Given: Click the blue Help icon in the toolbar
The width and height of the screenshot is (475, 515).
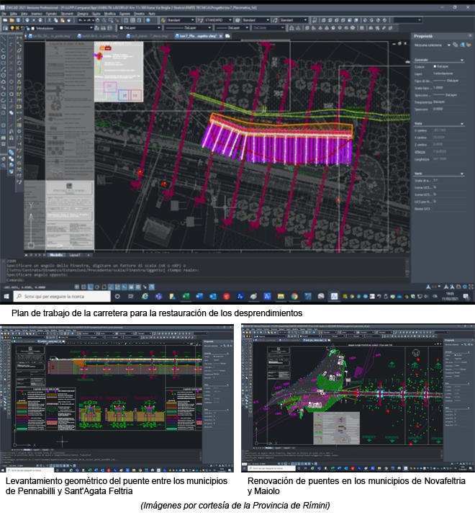Looking at the screenshot, I should tap(148, 20).
